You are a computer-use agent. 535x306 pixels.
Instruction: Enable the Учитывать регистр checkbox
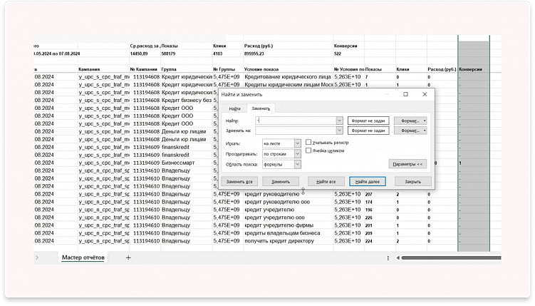[x=308, y=143]
